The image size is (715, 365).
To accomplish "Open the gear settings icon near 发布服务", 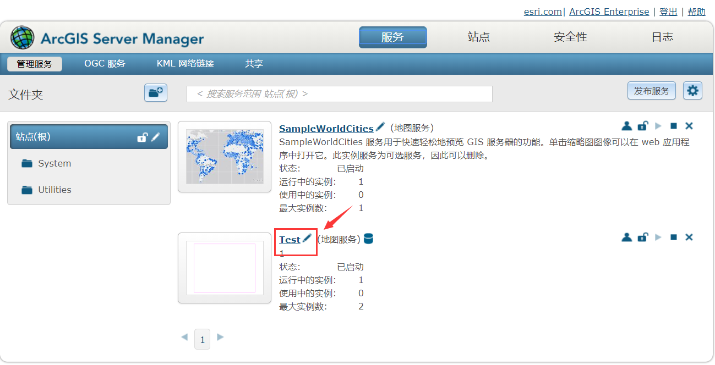I will (692, 91).
